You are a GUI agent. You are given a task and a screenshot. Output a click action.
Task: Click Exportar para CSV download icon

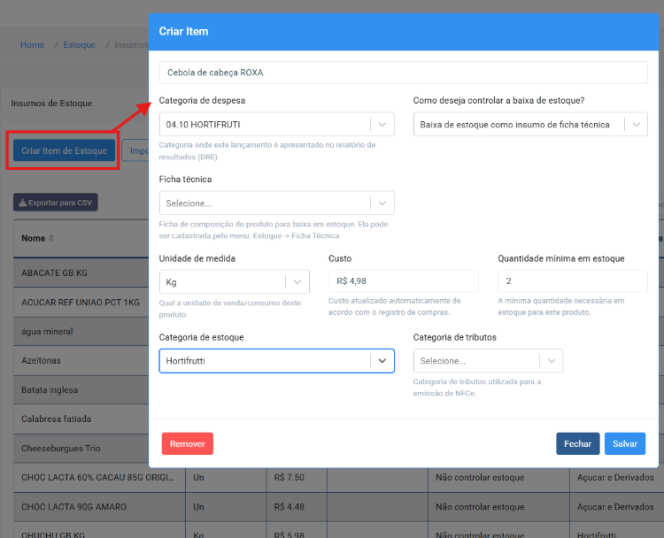23,203
